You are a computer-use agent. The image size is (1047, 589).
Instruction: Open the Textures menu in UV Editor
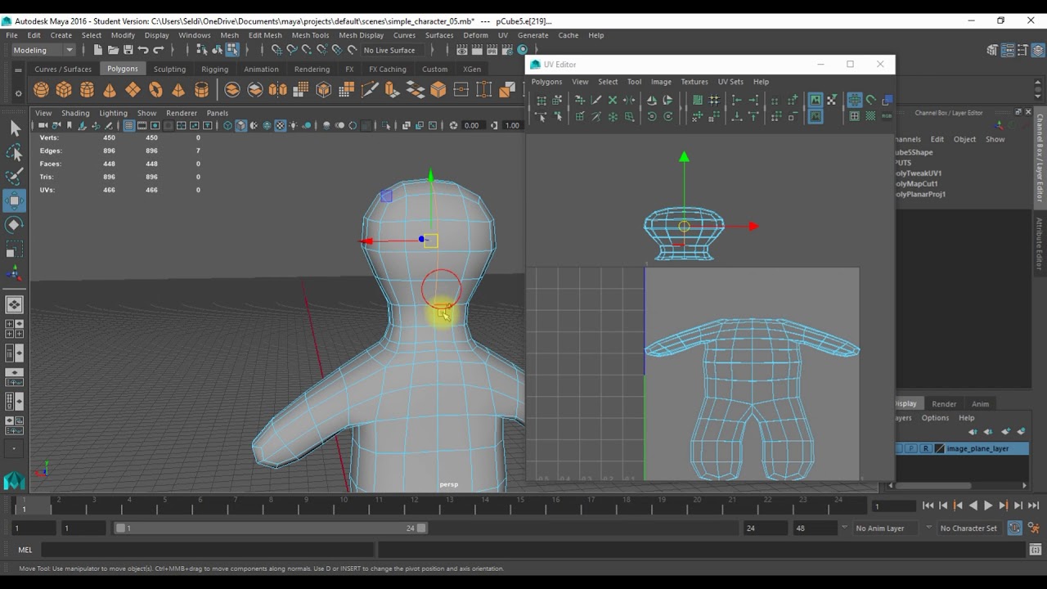(694, 82)
